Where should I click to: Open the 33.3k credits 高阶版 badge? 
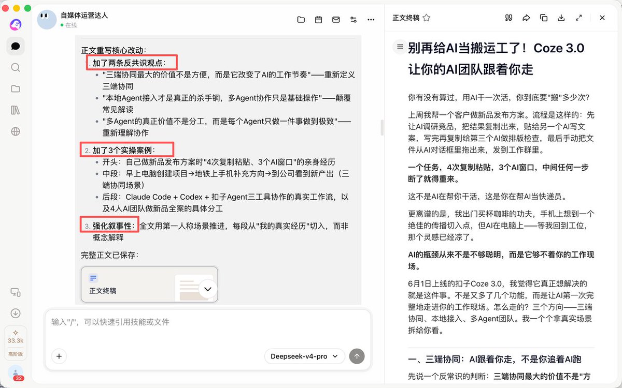(16, 344)
